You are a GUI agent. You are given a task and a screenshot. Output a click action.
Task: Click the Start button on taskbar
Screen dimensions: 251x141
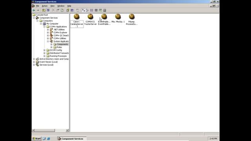[36, 139]
